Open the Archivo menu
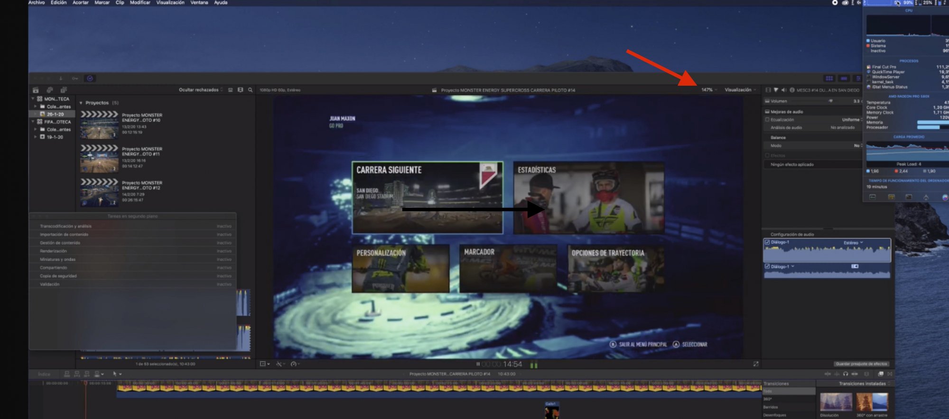949x419 pixels. tap(37, 2)
